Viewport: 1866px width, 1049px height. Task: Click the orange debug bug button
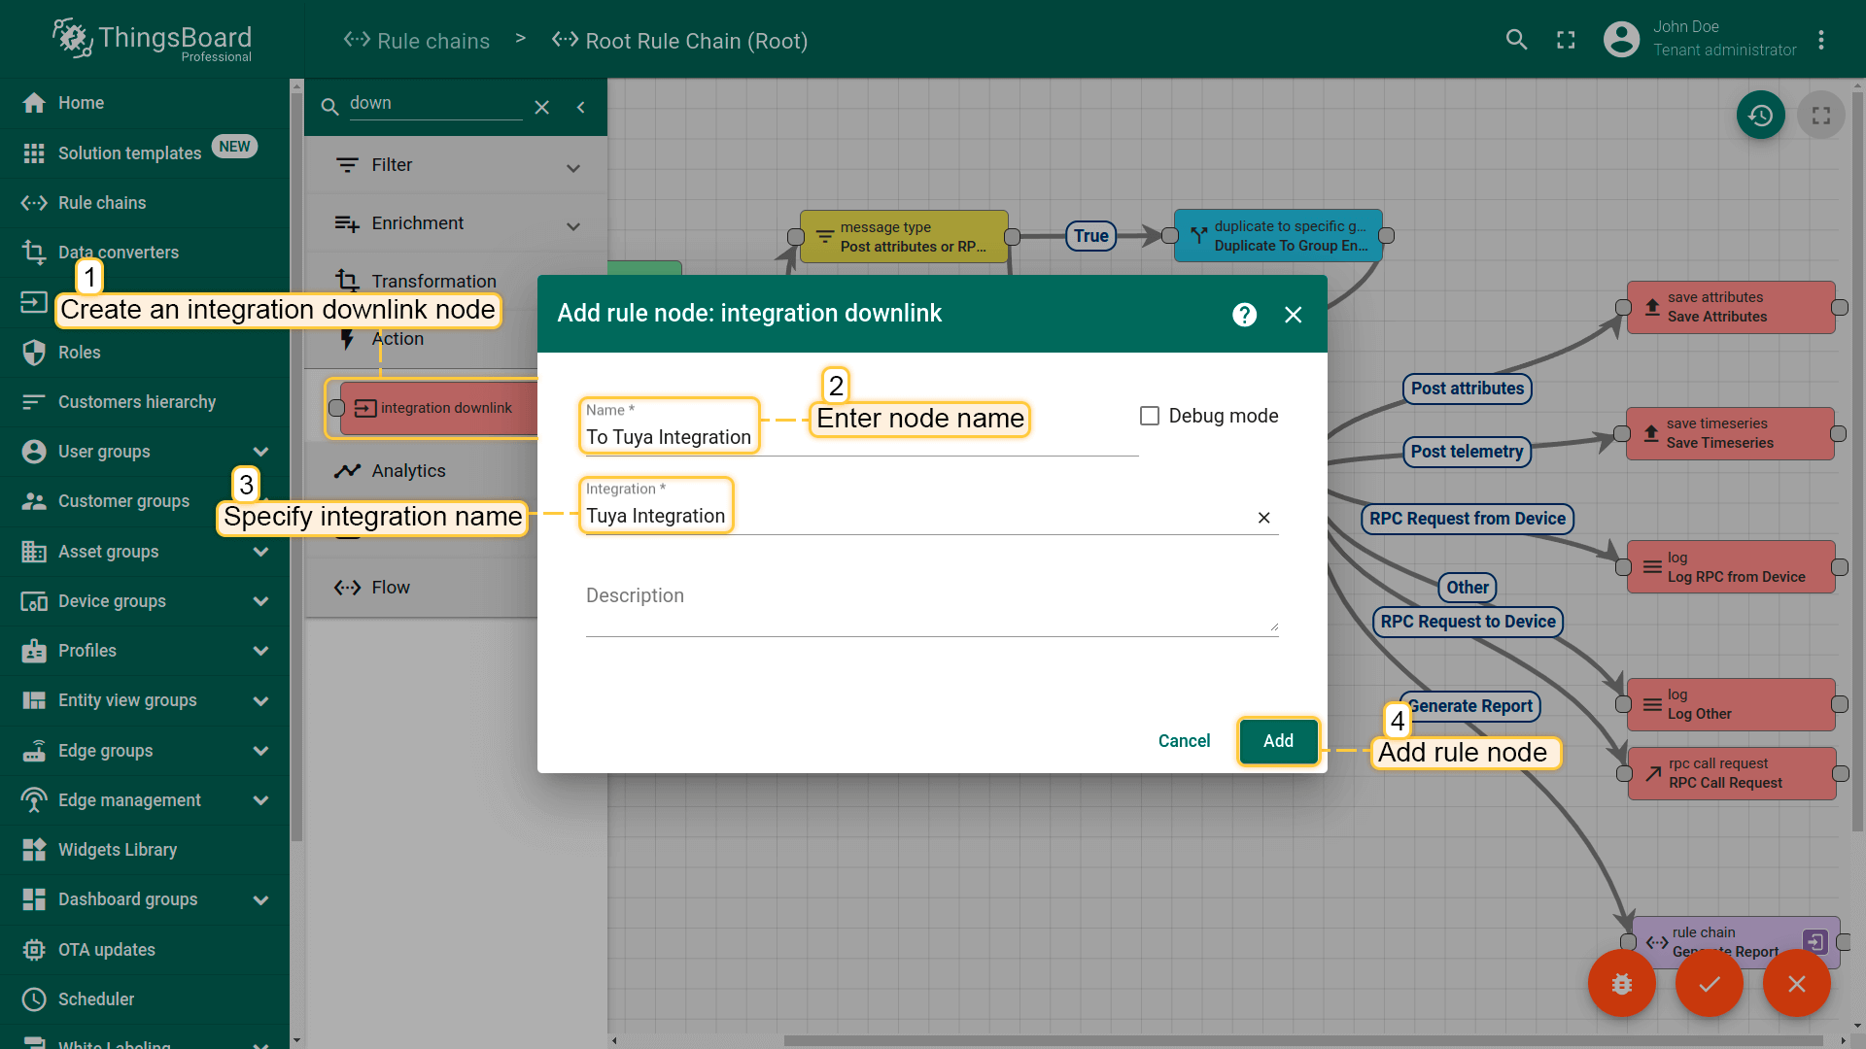pyautogui.click(x=1621, y=984)
